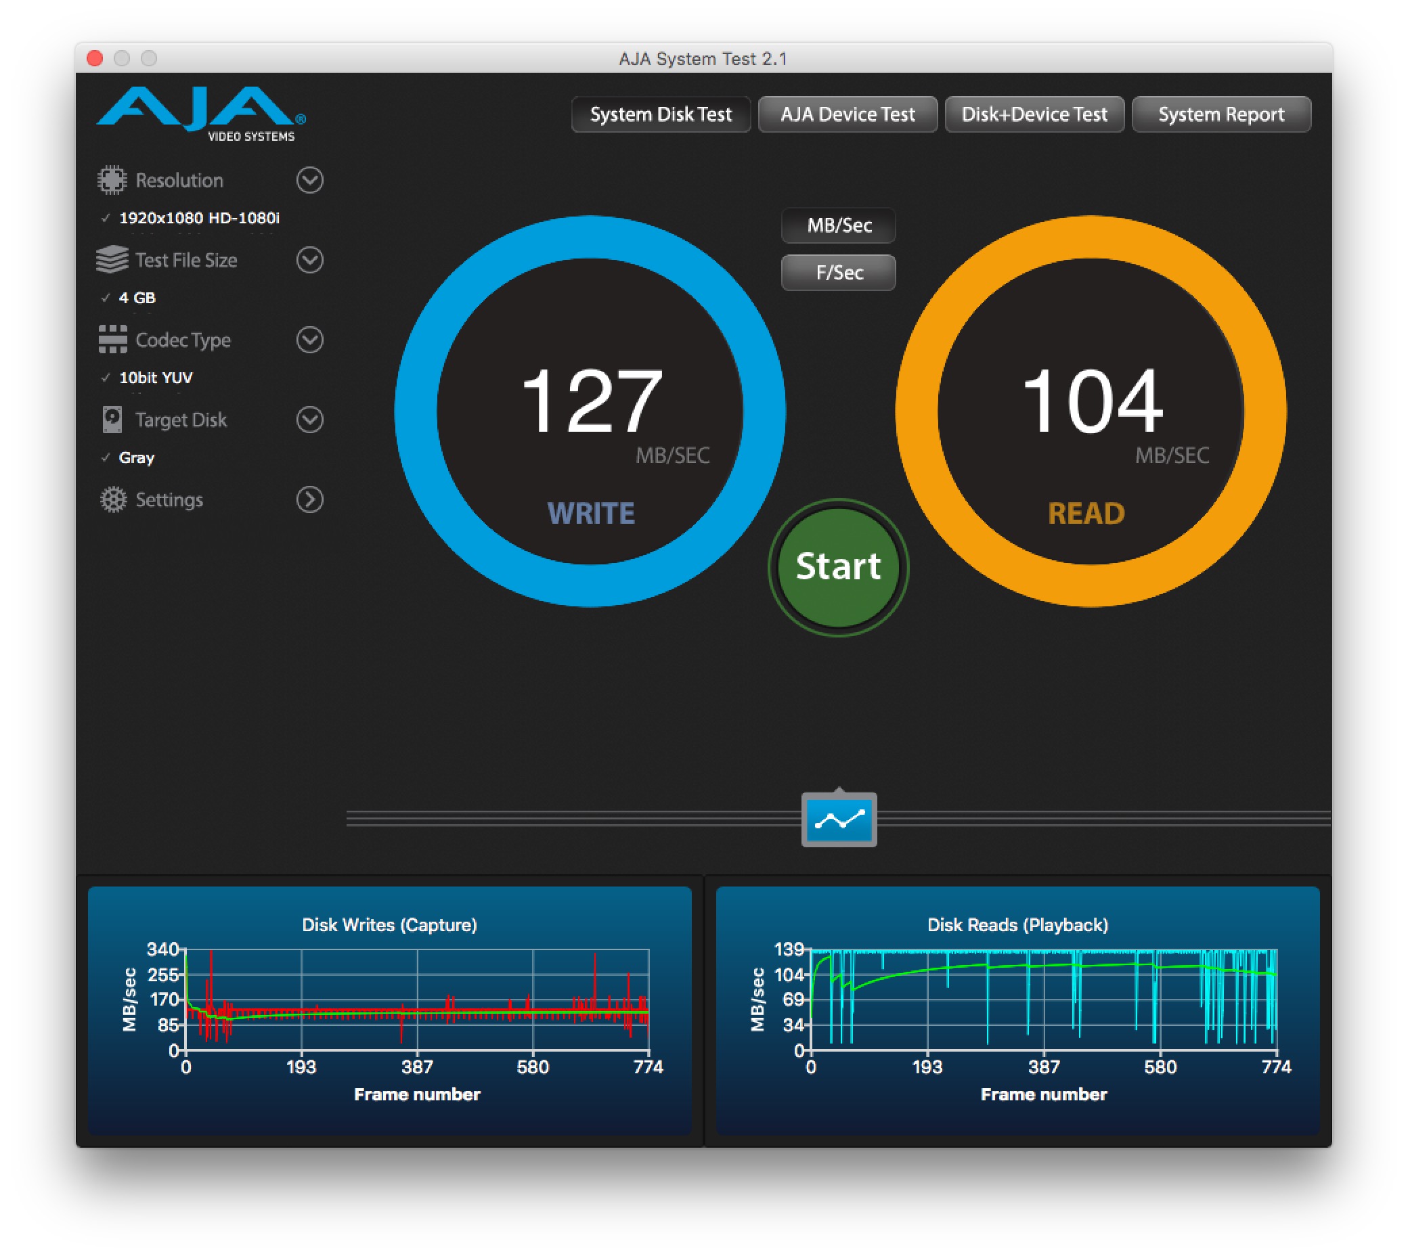
Task: Click the Disk Reads (Playback) graph
Action: pos(1044,1000)
